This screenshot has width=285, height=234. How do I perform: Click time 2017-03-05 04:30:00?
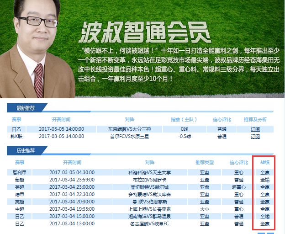(x=72, y=172)
